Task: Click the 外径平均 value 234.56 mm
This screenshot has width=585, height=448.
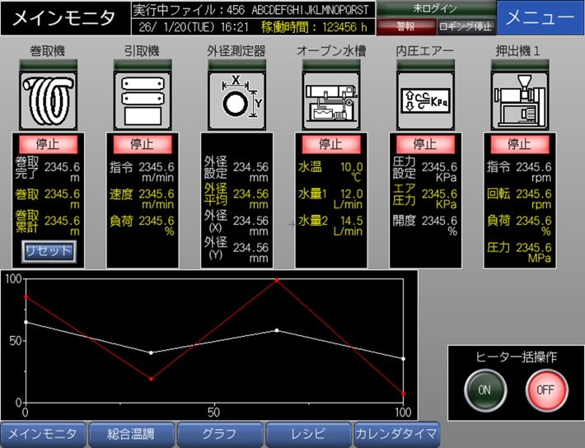Action: click(x=250, y=198)
